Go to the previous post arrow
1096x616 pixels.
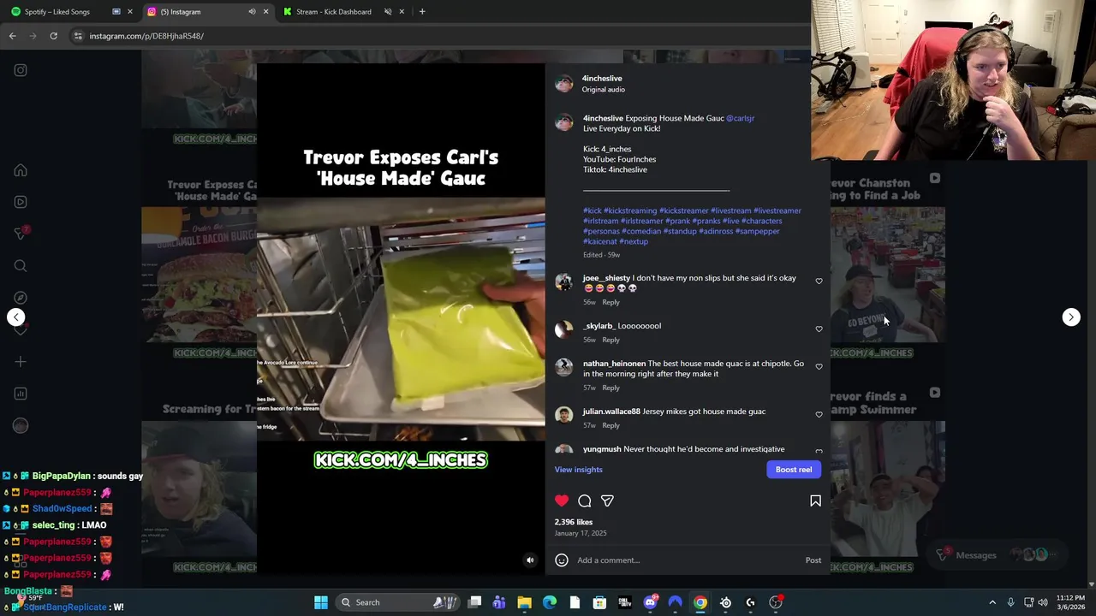click(x=15, y=317)
